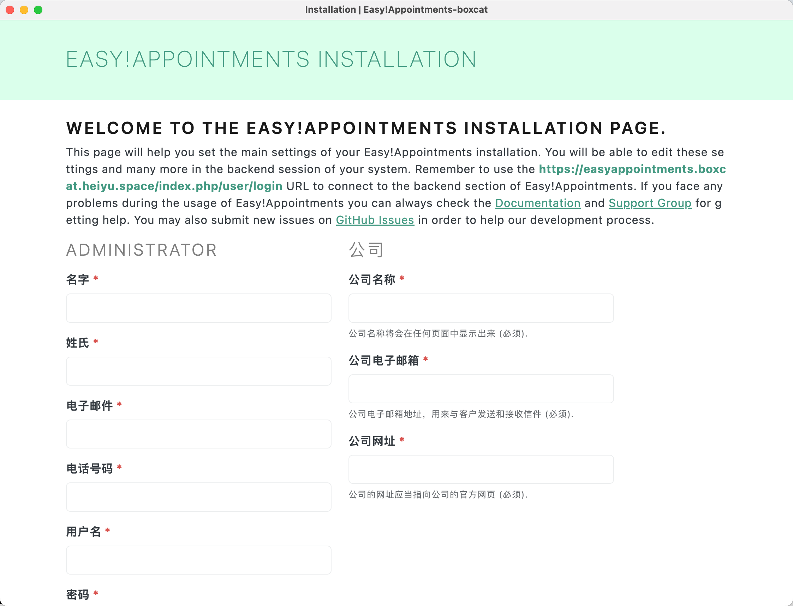Minimize the window using the yellow button
The height and width of the screenshot is (606, 793).
24,10
